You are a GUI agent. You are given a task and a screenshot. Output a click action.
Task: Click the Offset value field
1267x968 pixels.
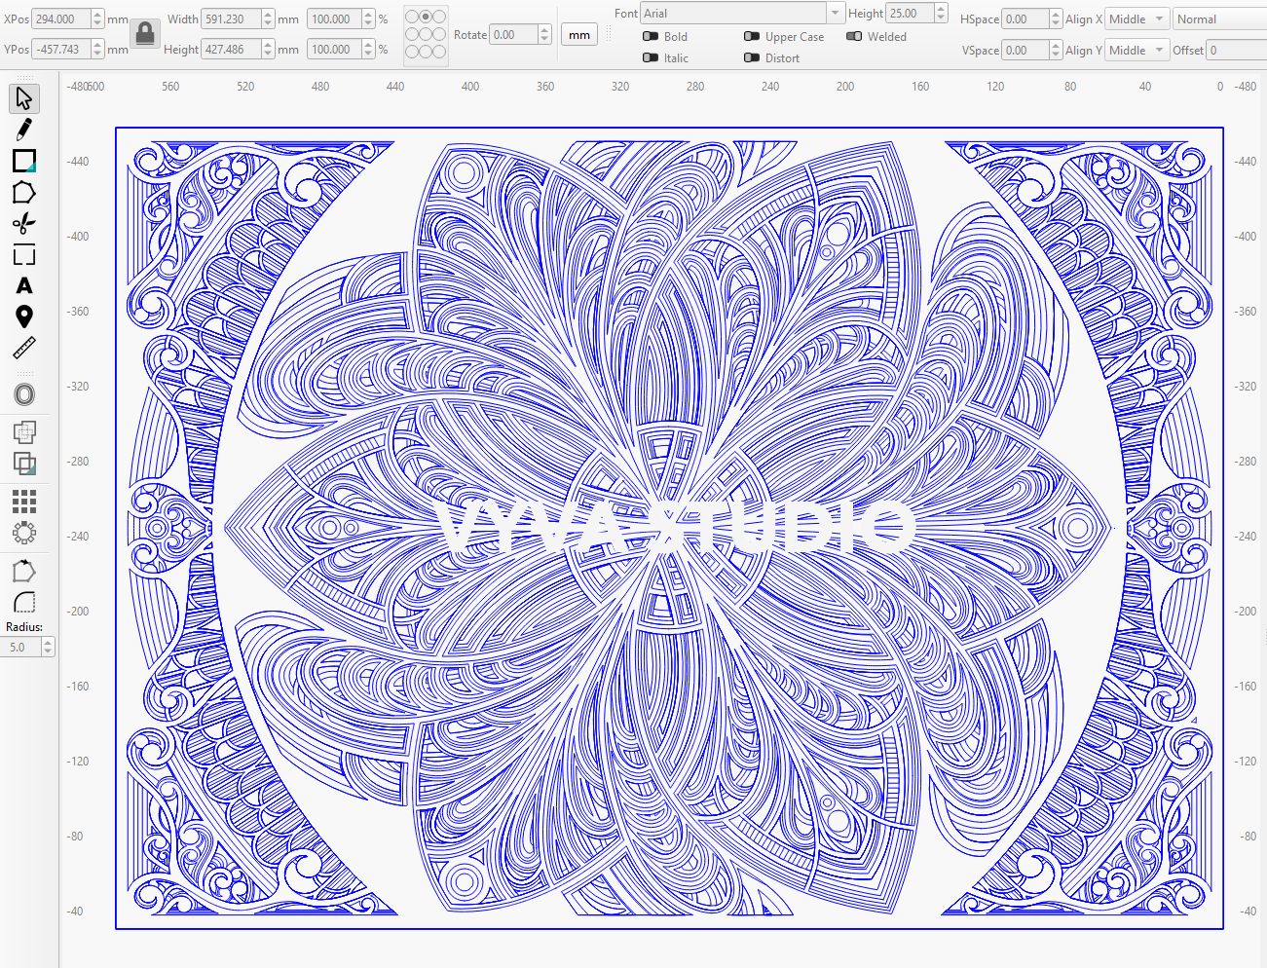coord(1237,50)
